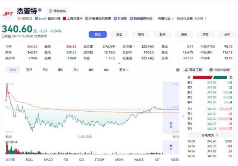The image size is (238, 166).
Task: Expand quote details chevron below stats
Action: tap(119, 63)
